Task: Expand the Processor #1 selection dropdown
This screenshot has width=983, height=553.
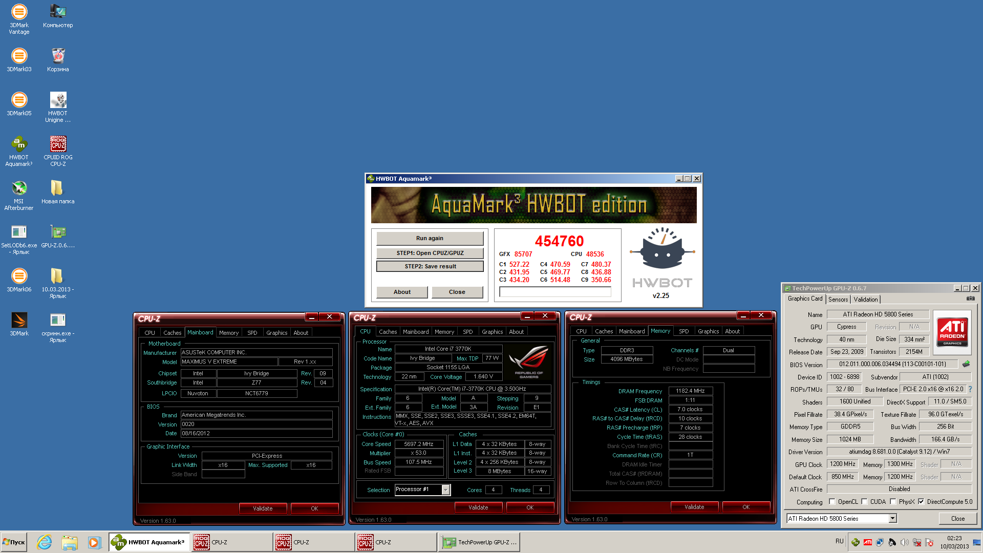Action: 445,490
